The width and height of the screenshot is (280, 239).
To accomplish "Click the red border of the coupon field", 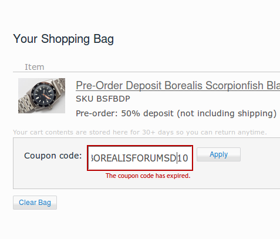I will tap(140, 146).
